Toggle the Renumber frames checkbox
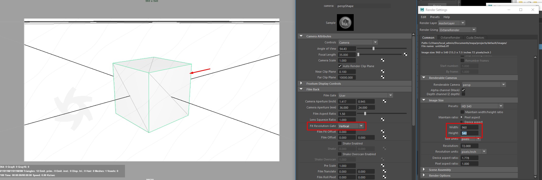542x180 pixels. coord(462,60)
